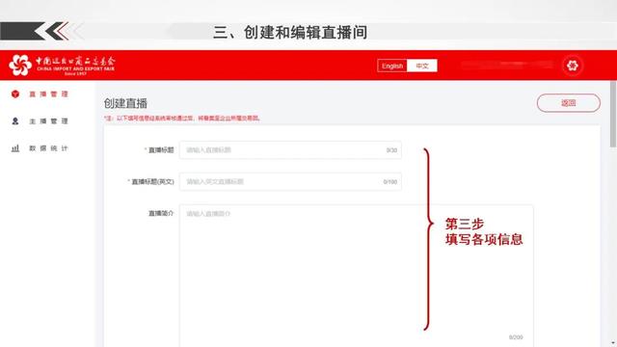
Task: Click the 直播简介 field label
Action: pos(161,213)
